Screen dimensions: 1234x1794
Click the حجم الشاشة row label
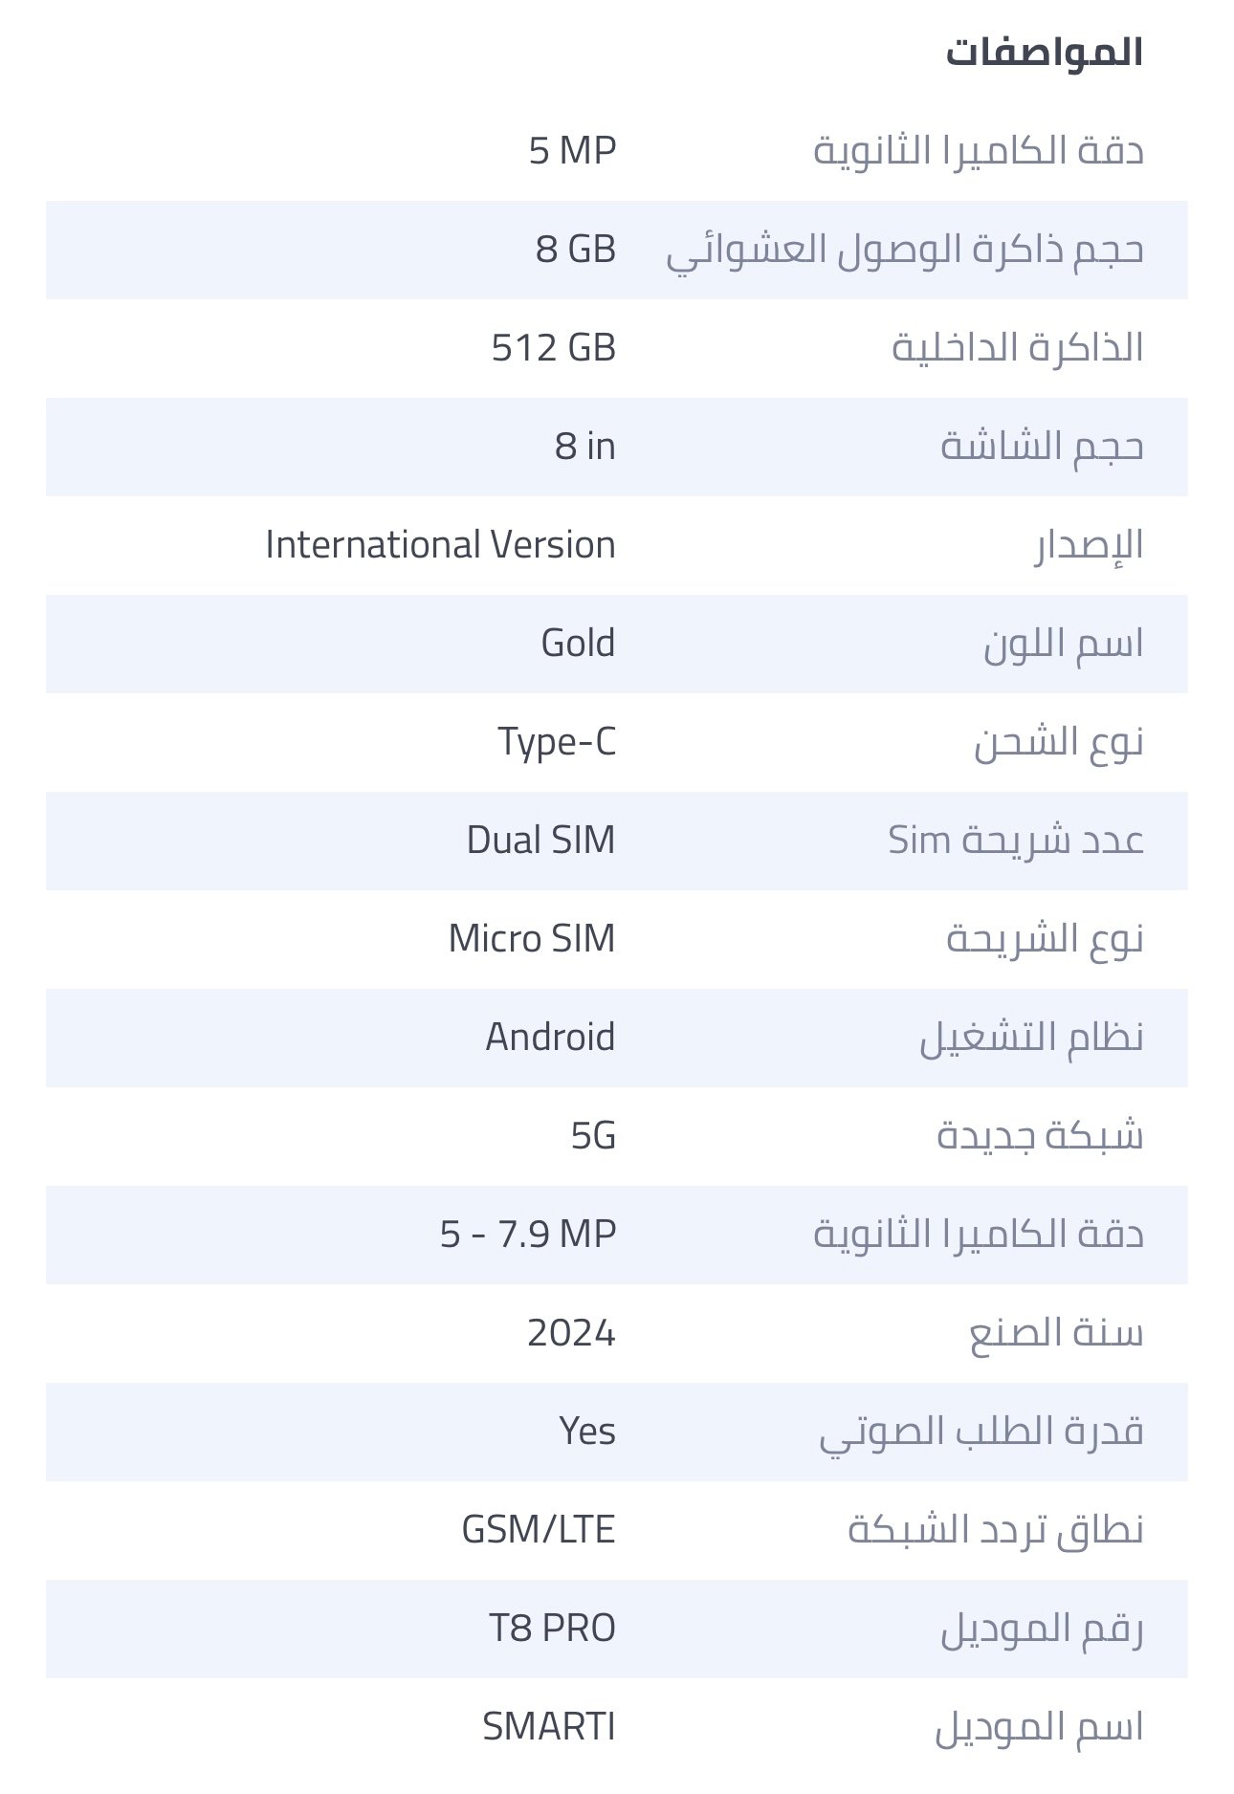coord(1042,447)
